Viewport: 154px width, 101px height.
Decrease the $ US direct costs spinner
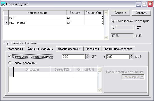131,58
